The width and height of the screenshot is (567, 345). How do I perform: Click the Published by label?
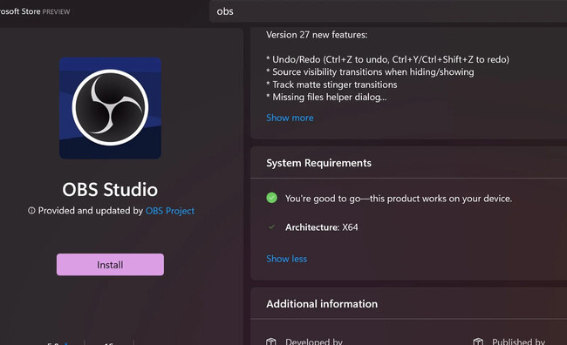pyautogui.click(x=518, y=342)
